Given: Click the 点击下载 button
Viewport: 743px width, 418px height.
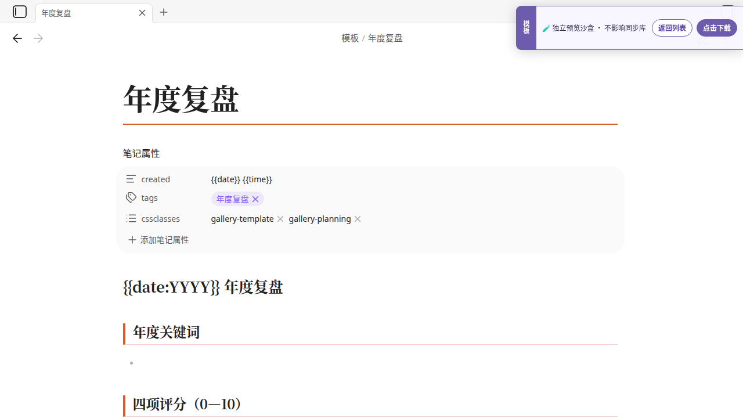Looking at the screenshot, I should [x=717, y=28].
